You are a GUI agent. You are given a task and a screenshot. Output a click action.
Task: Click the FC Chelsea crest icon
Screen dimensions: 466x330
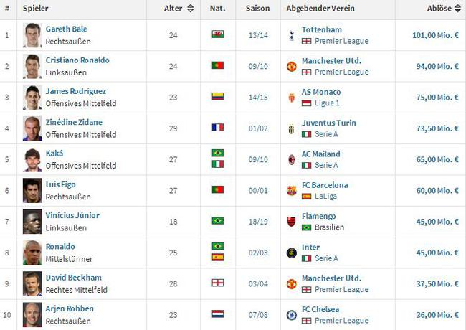tap(291, 314)
